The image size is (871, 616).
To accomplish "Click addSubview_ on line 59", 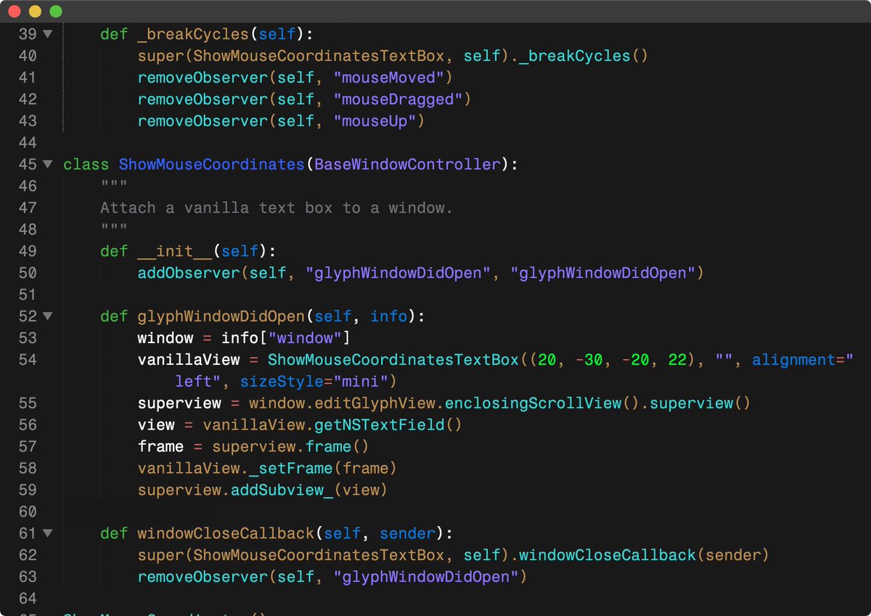I will click(282, 490).
